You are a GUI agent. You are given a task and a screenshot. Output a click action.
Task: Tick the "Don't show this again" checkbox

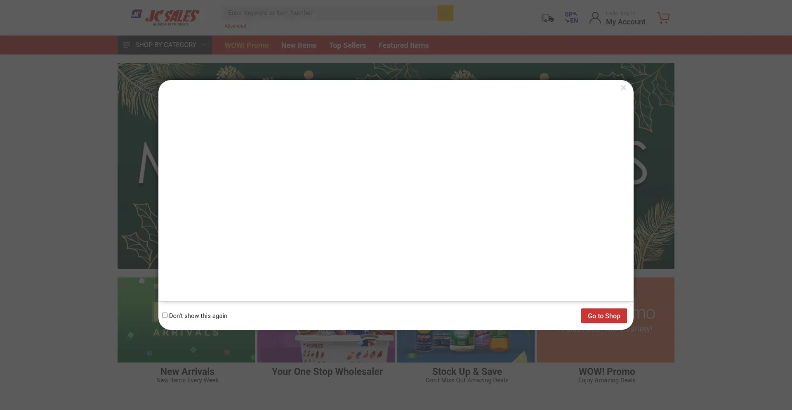[x=165, y=315]
